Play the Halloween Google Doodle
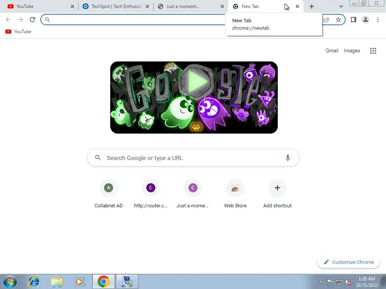The width and height of the screenshot is (386, 289). pos(196,81)
